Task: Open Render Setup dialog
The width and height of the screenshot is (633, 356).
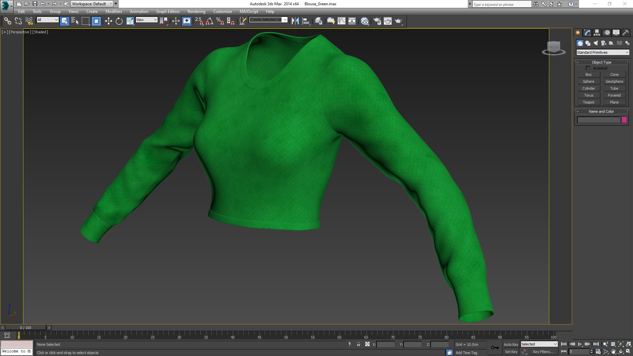Action: pos(377,21)
